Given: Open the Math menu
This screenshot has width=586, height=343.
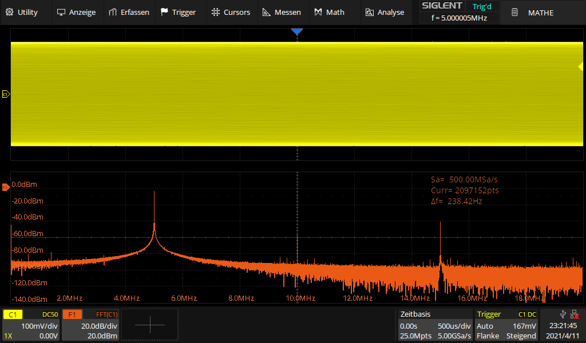Looking at the screenshot, I should pos(329,13).
